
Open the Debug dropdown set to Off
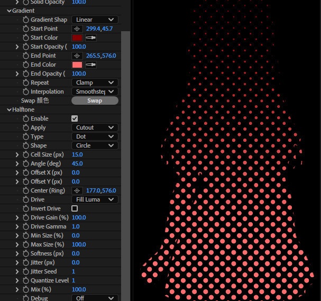[x=95, y=298]
